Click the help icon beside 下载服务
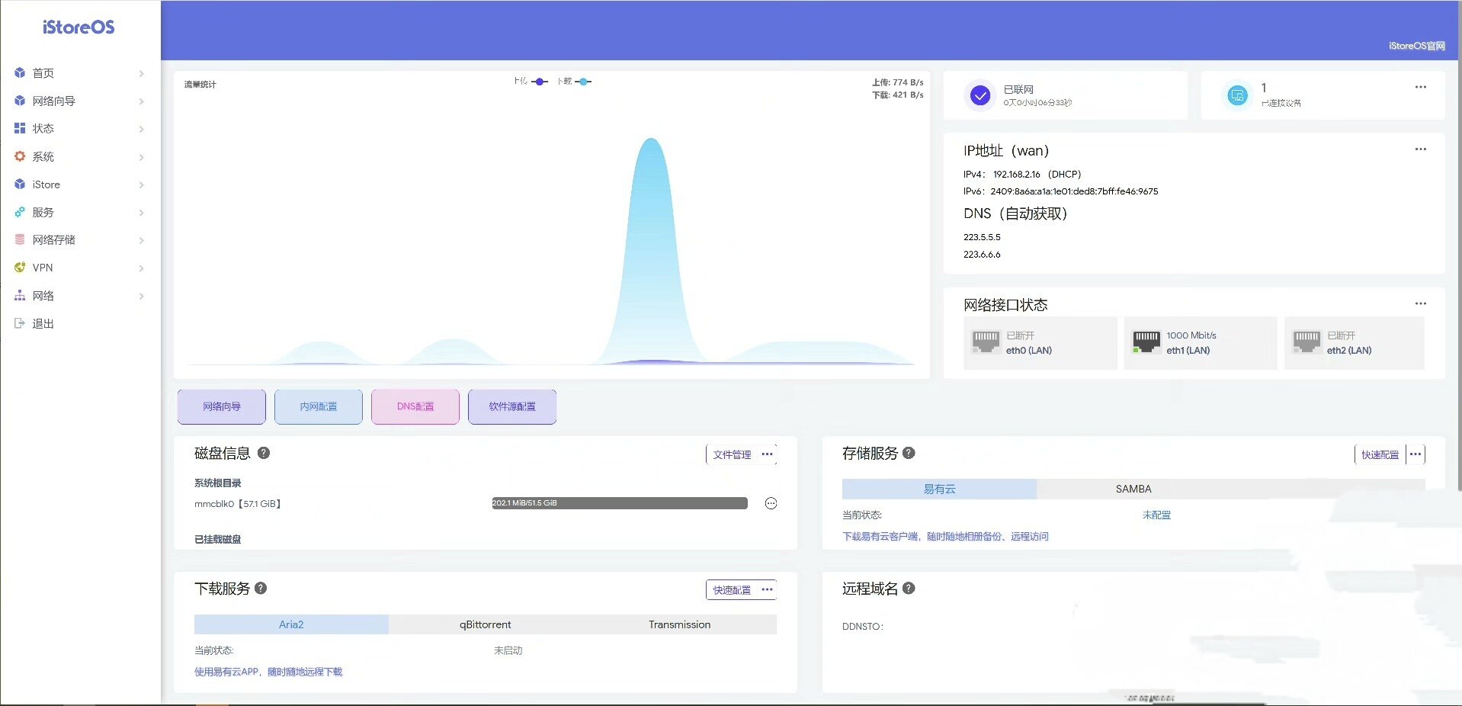1462x706 pixels. (x=261, y=589)
